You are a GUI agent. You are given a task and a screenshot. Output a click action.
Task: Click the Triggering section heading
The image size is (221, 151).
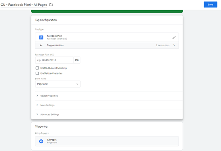pos(41,126)
